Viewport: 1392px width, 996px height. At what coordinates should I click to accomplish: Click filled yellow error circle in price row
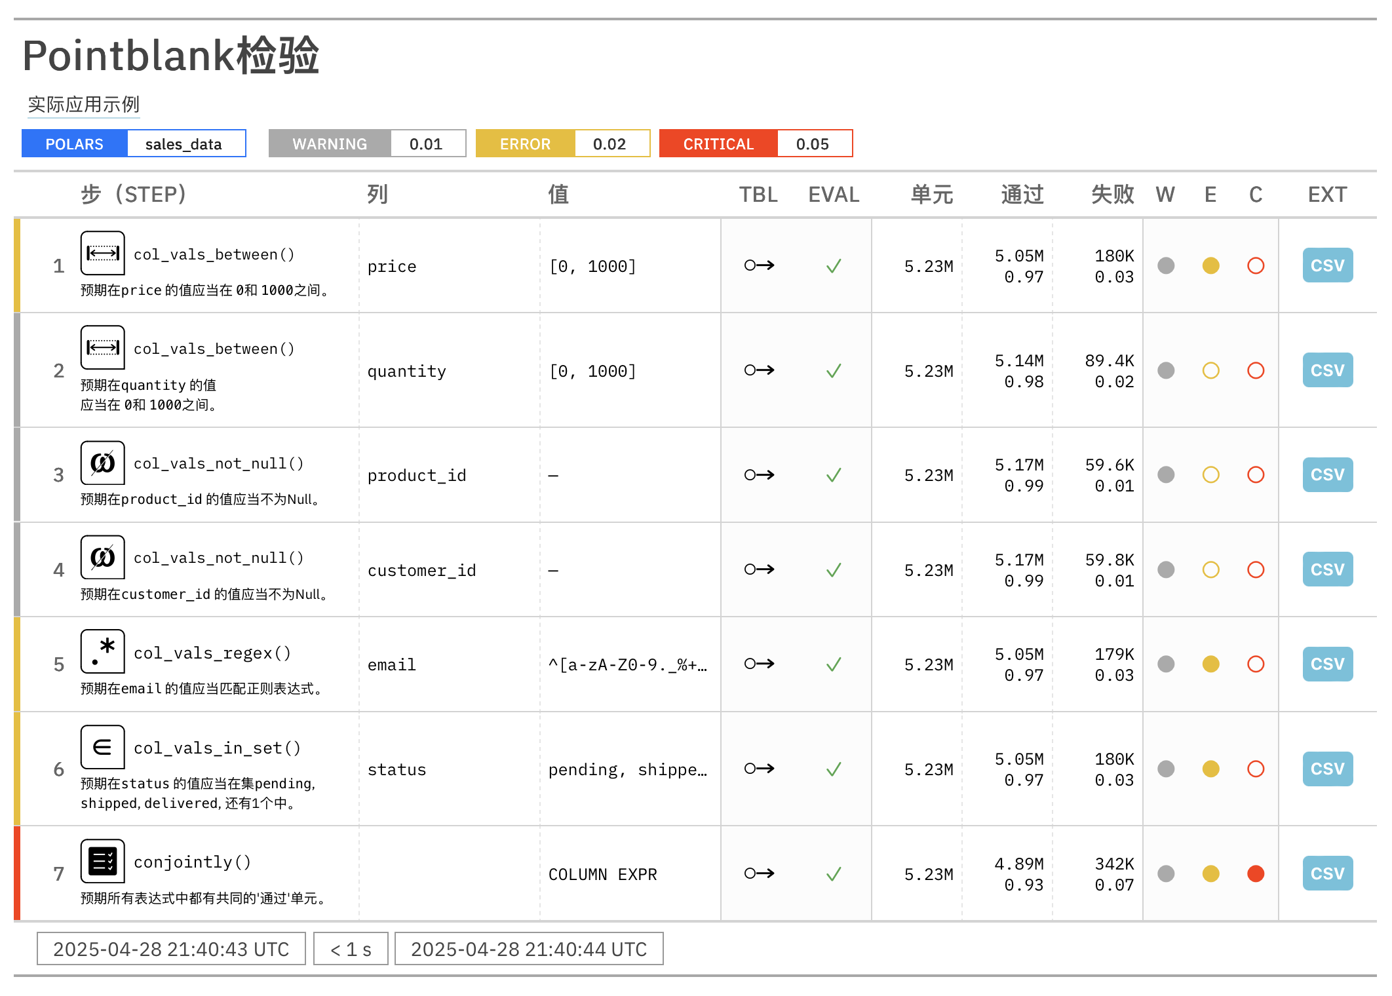pyautogui.click(x=1210, y=265)
